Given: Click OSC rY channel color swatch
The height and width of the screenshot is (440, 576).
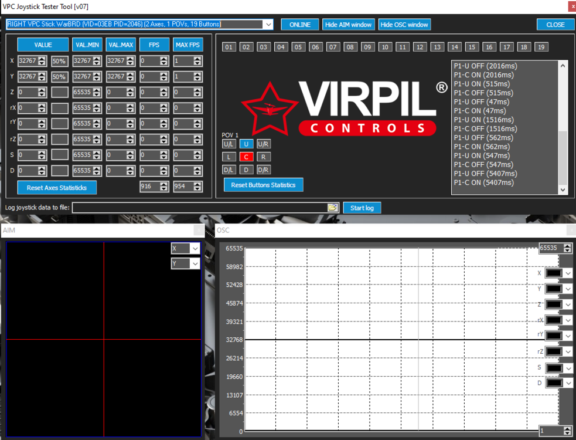Looking at the screenshot, I should point(554,336).
